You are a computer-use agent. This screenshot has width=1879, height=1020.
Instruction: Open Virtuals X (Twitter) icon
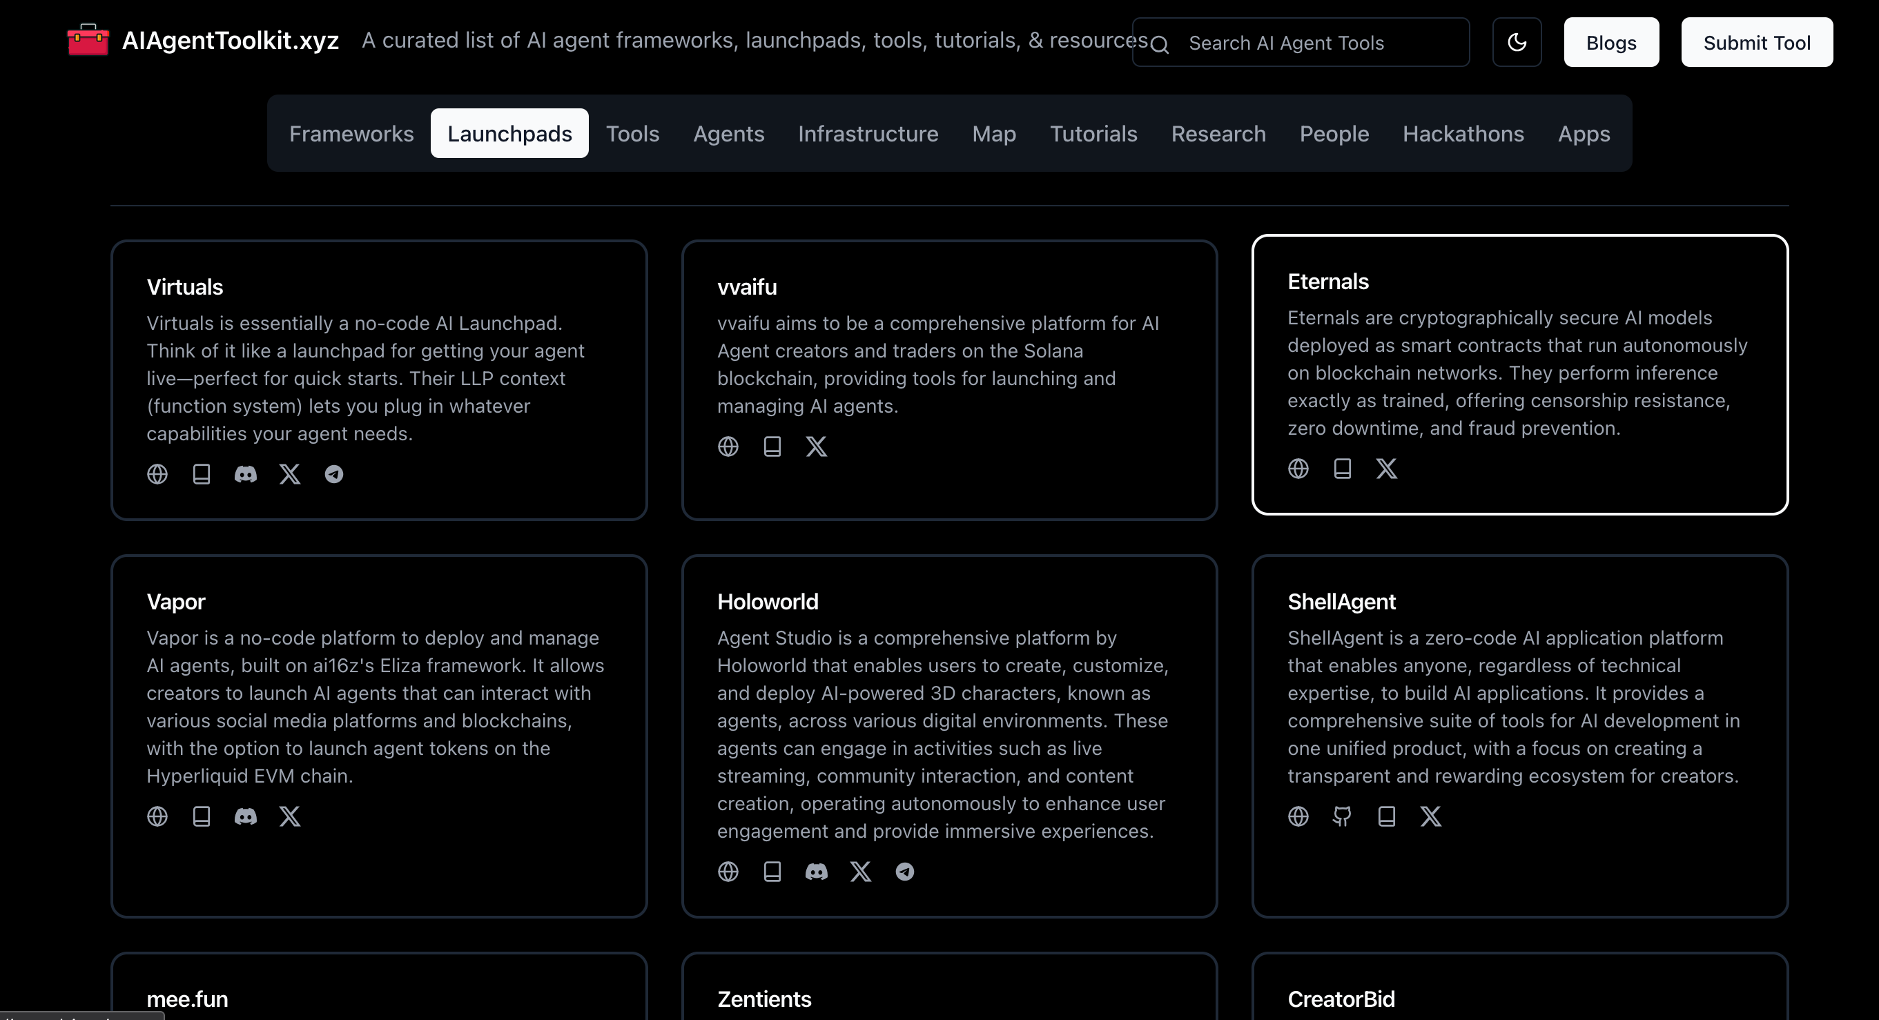[x=290, y=474]
